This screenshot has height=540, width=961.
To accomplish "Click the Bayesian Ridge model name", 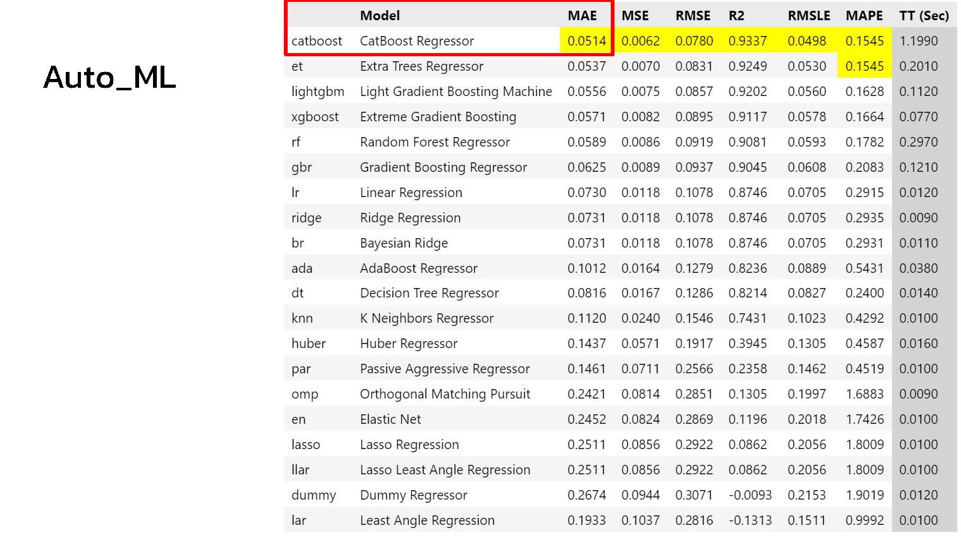I will click(x=404, y=243).
